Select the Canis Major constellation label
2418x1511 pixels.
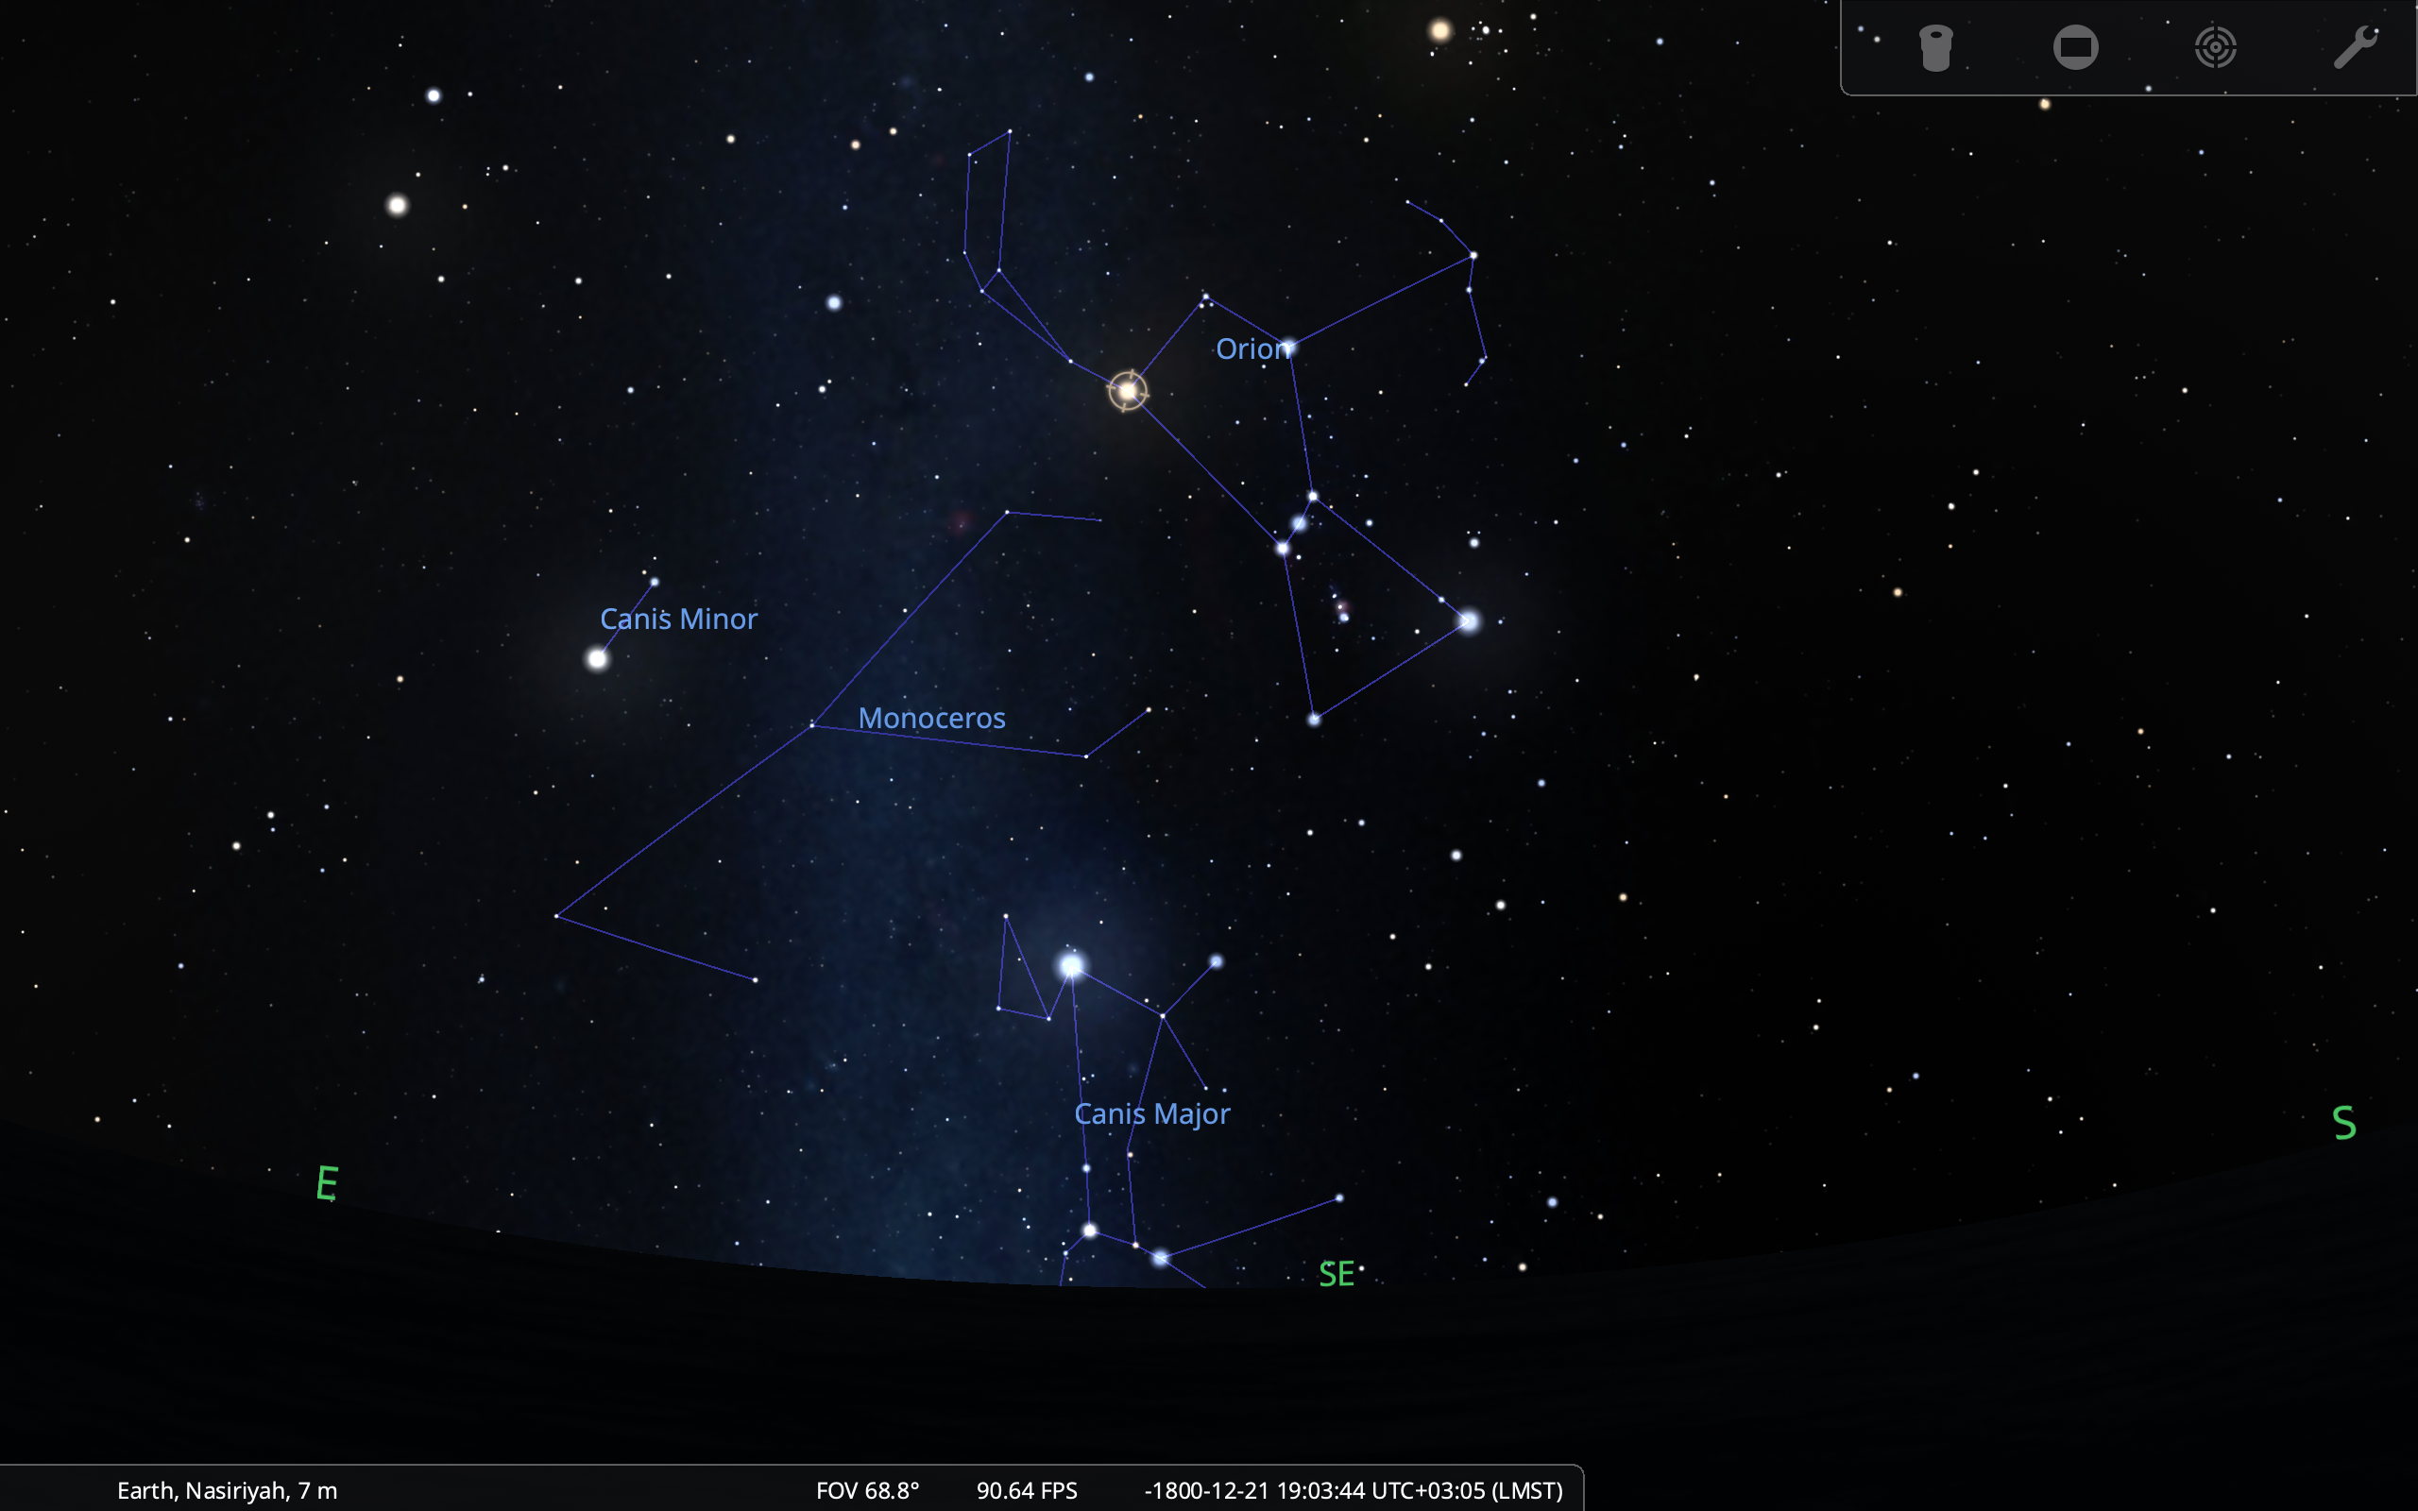tap(1151, 1113)
